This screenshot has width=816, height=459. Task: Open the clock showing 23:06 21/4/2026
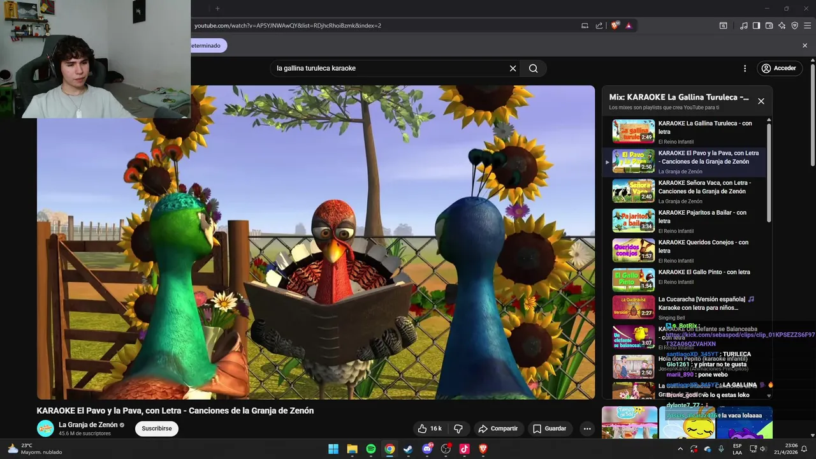click(785, 449)
